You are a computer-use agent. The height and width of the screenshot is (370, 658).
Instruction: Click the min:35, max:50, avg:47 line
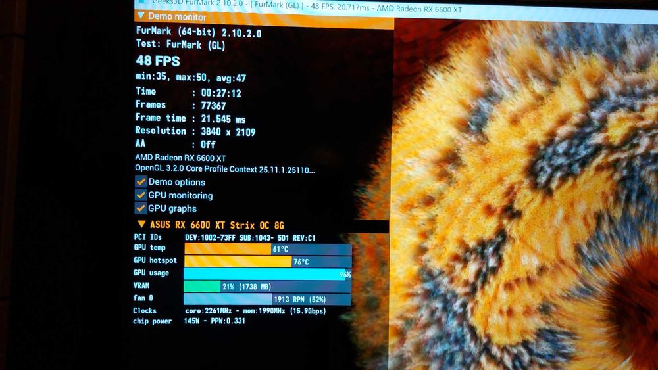(x=191, y=78)
